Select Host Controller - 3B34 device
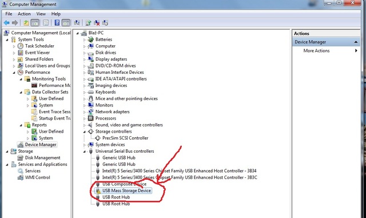 180,171
